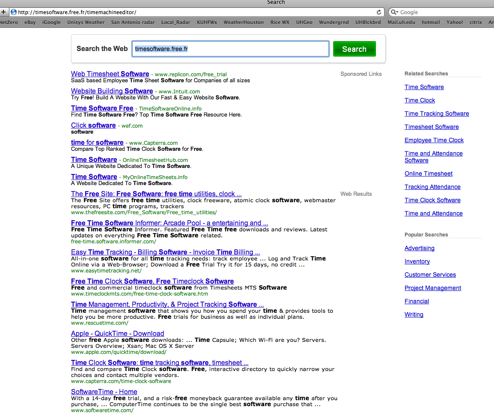Click related search Tracking Attendance
Viewport: 494px width, 416px height.
(x=432, y=187)
